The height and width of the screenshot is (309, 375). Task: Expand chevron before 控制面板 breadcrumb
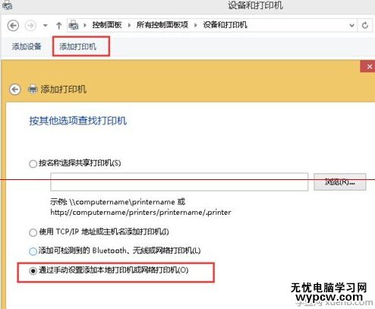(x=85, y=25)
